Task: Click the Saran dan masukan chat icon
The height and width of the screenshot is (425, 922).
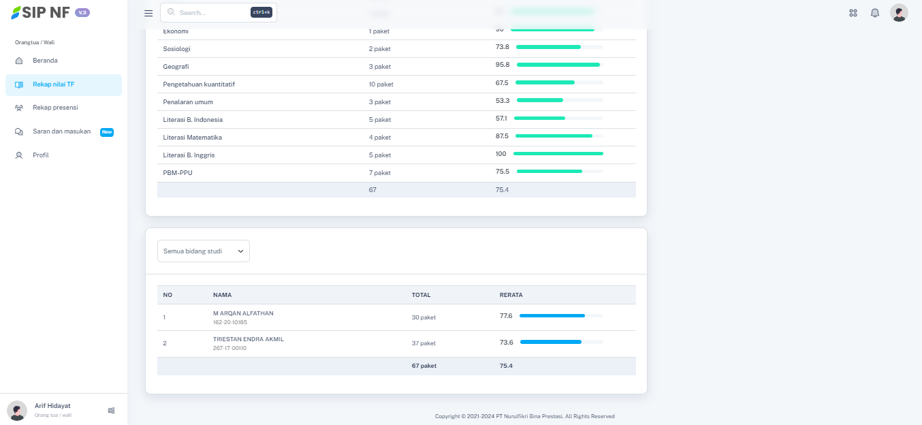Action: point(19,131)
